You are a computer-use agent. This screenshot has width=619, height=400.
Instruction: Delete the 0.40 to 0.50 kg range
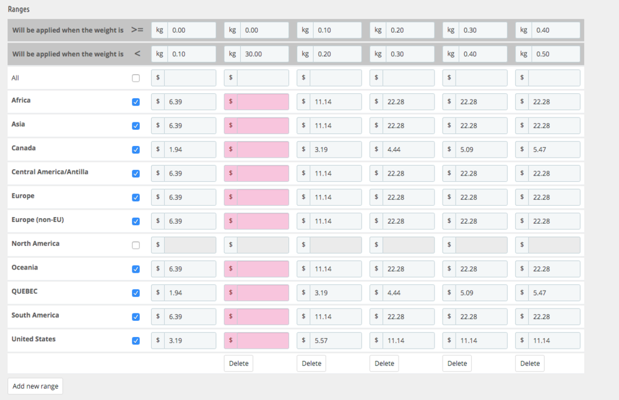click(530, 364)
